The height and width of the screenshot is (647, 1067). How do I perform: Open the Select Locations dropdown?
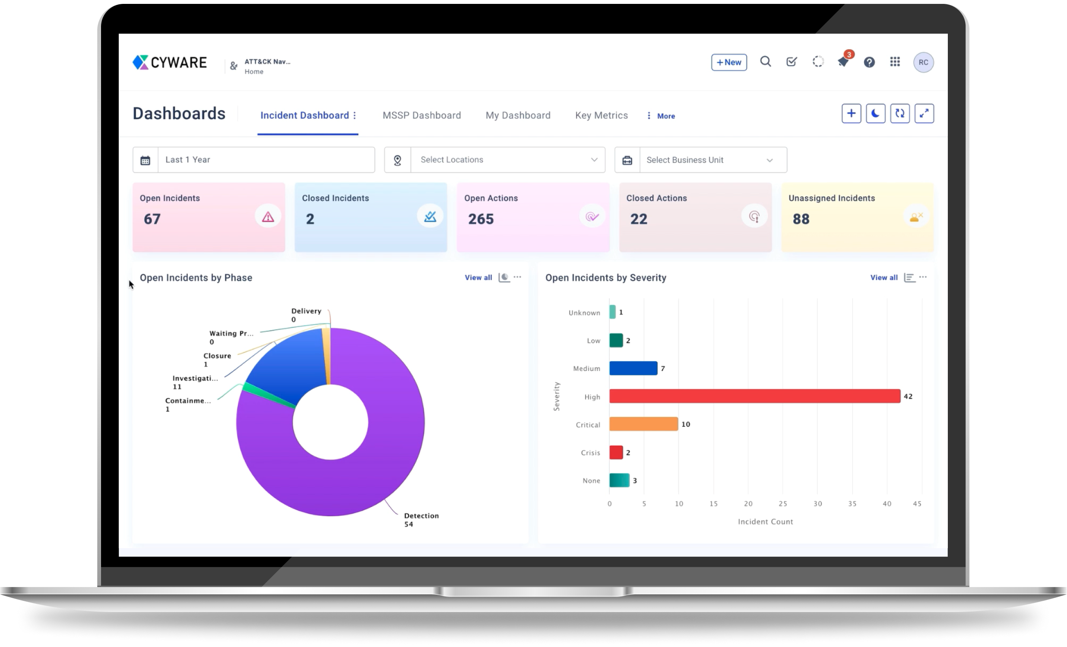[507, 160]
